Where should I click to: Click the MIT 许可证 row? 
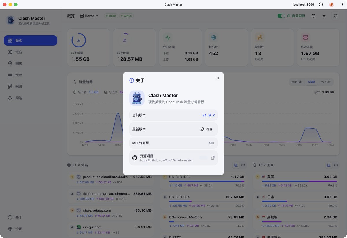173,143
